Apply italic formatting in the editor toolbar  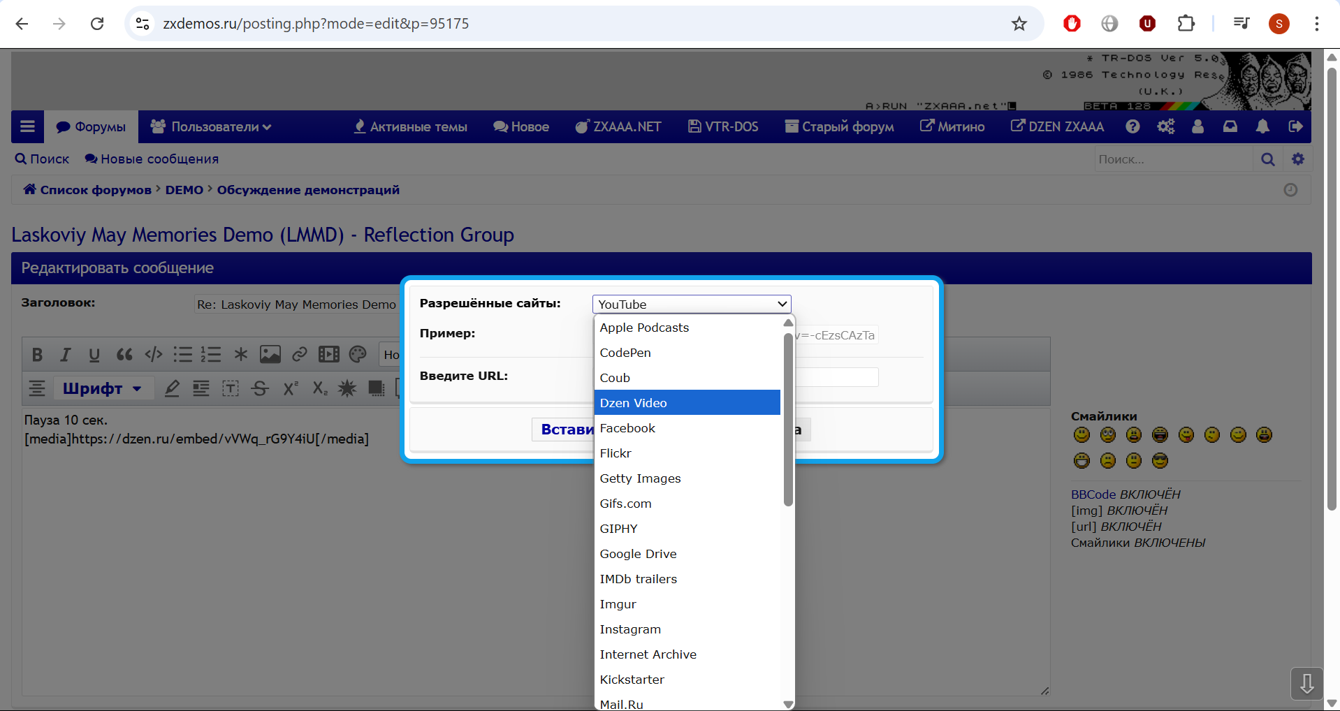[66, 355]
